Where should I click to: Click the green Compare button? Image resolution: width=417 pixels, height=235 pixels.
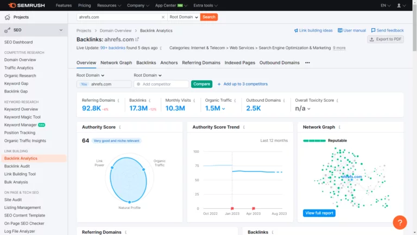[201, 84]
